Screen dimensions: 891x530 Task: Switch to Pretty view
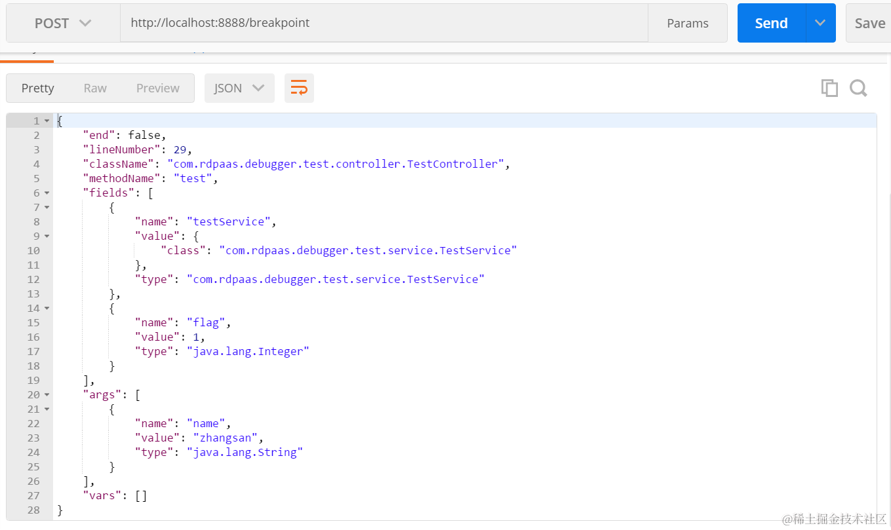(37, 88)
